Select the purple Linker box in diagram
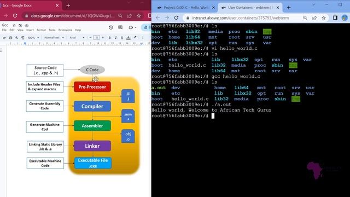Viewport: 350px width, 197px height. point(92,146)
